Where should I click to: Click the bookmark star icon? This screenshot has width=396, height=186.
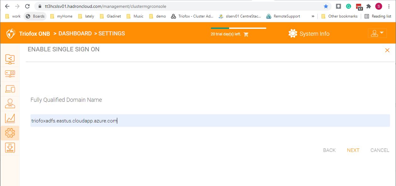(x=326, y=6)
